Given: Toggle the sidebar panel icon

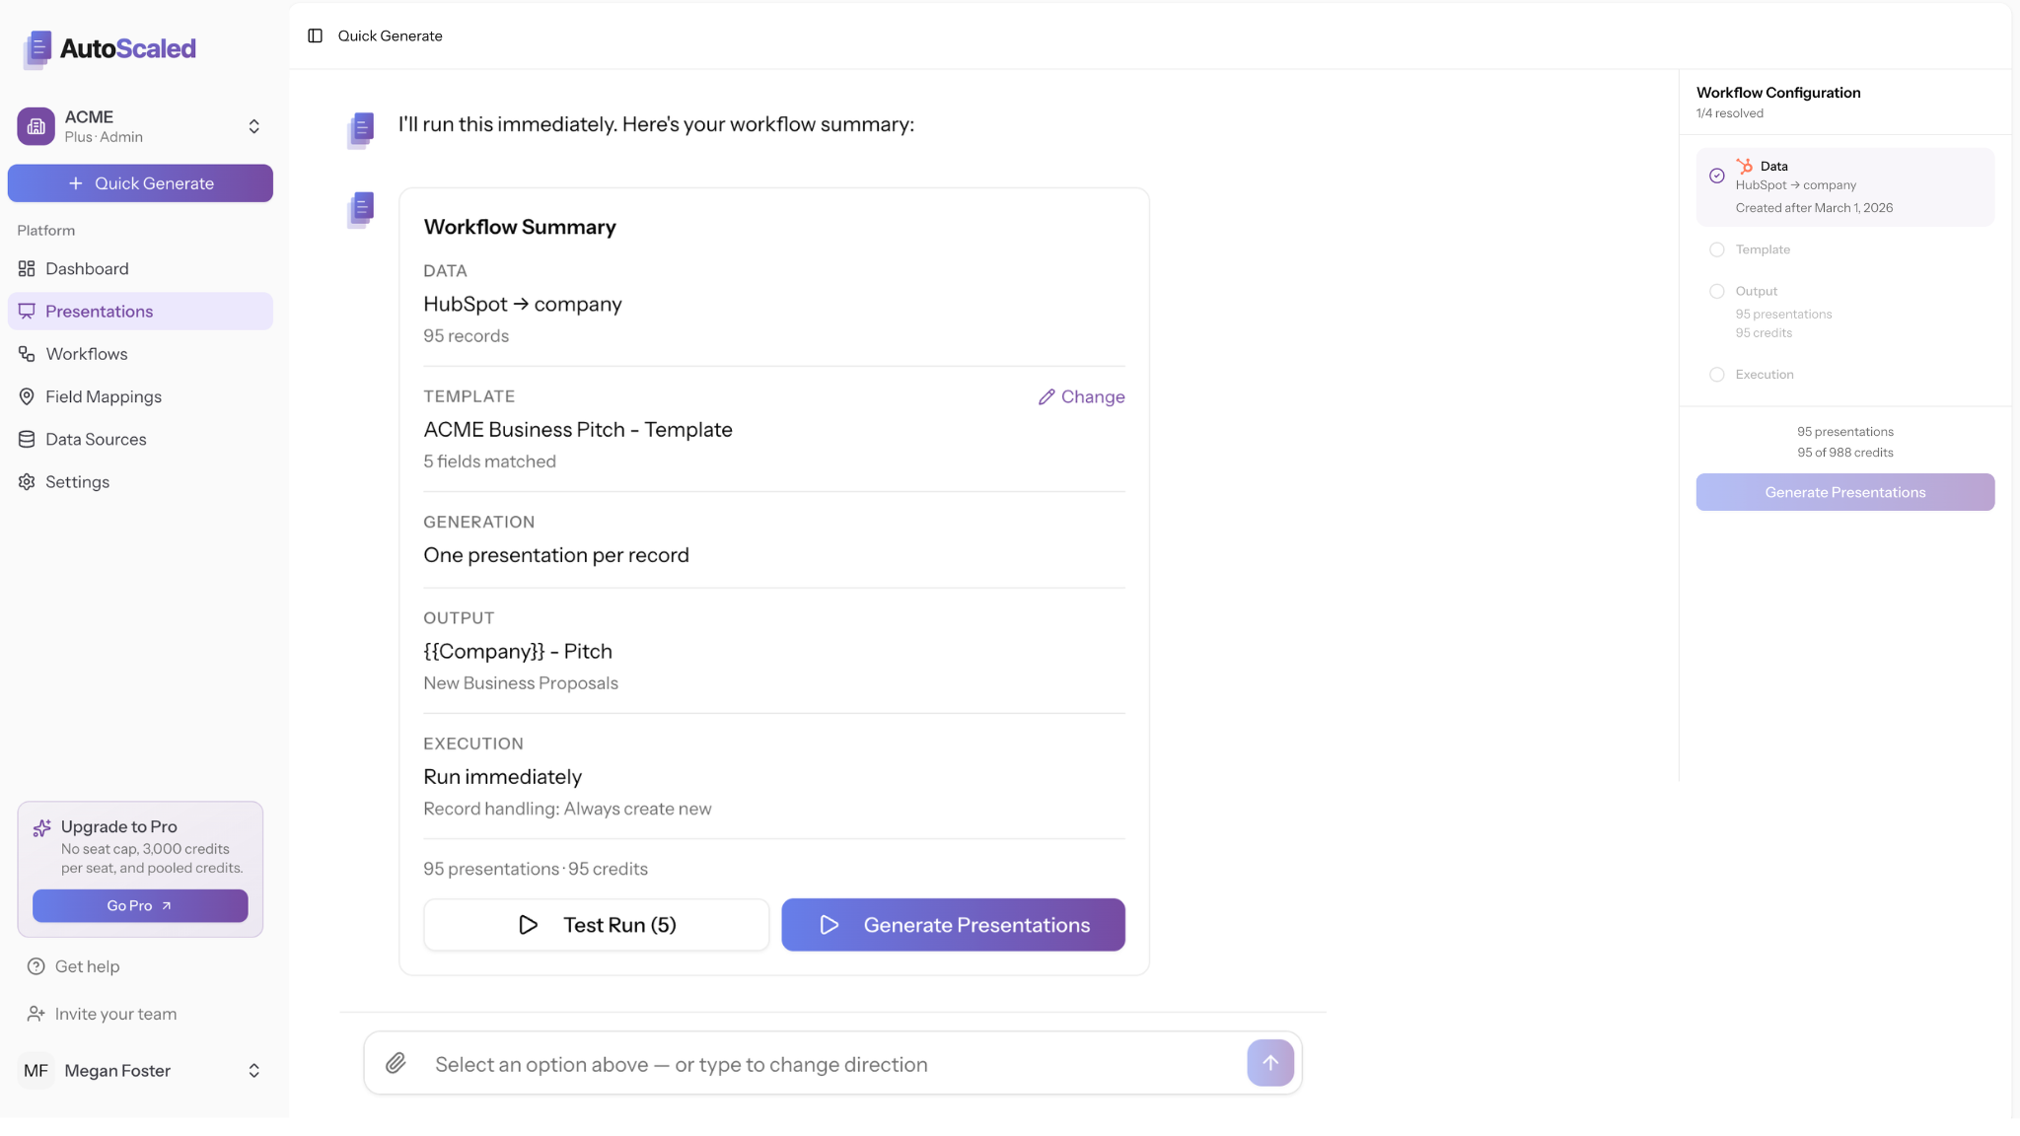Looking at the screenshot, I should (x=316, y=35).
